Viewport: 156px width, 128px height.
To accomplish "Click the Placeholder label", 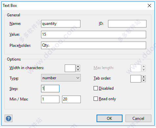I will tap(20, 46).
